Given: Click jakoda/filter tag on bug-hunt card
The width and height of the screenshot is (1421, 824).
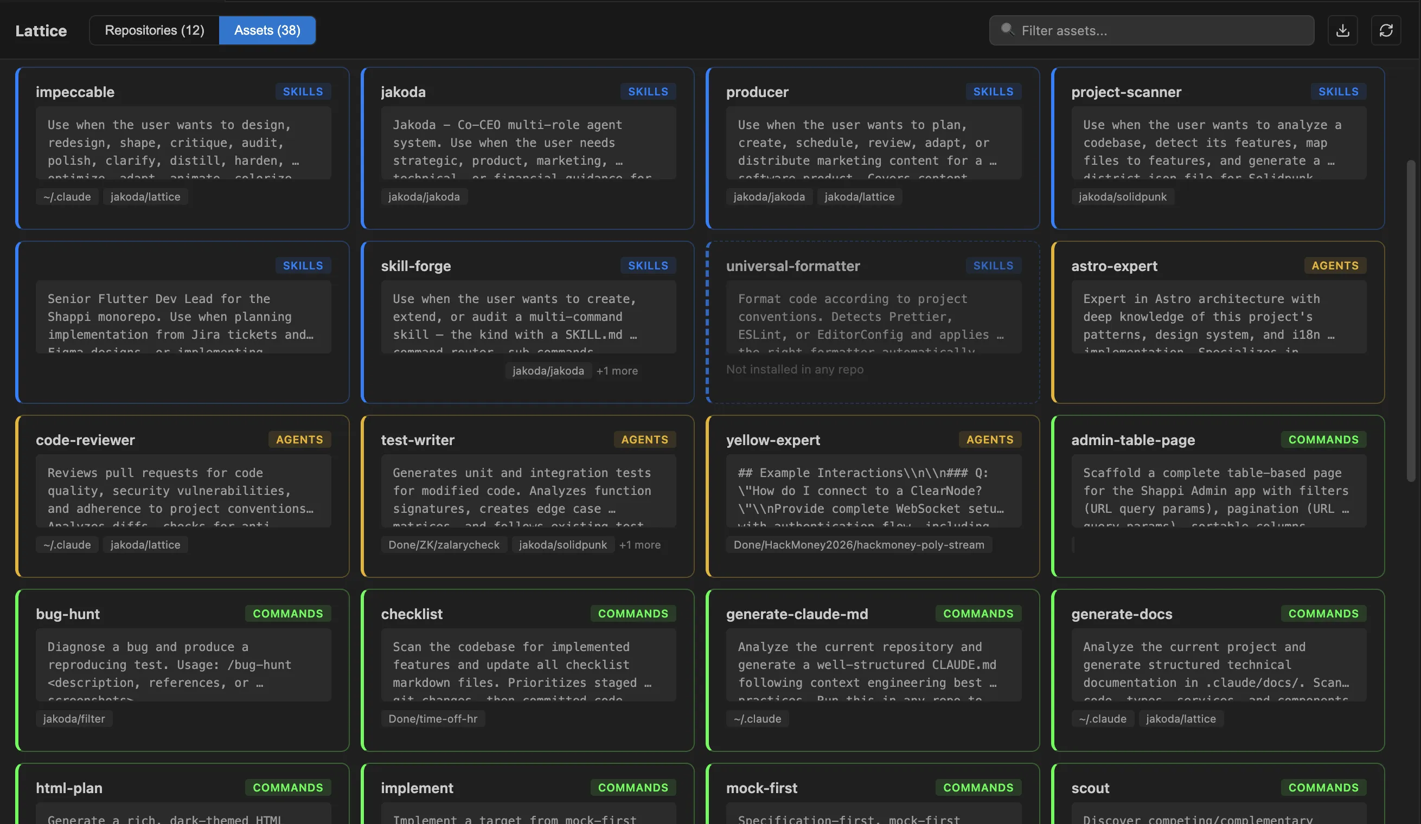Looking at the screenshot, I should [x=74, y=719].
